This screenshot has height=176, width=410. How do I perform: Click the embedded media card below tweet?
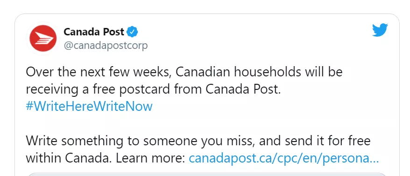coord(207,174)
